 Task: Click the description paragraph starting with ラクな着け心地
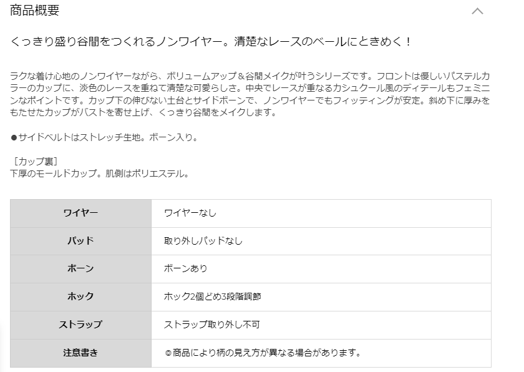[250, 94]
